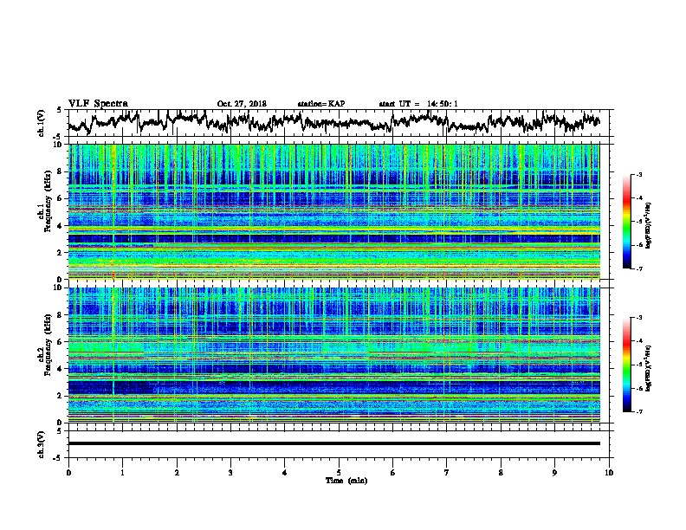The width and height of the screenshot is (686, 530).
Task: Click the "VLF Spectra" title text
Action: [x=98, y=104]
